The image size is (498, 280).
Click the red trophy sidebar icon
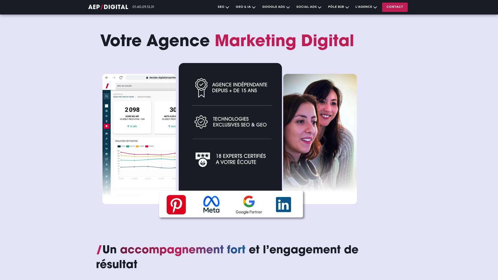coord(106,126)
